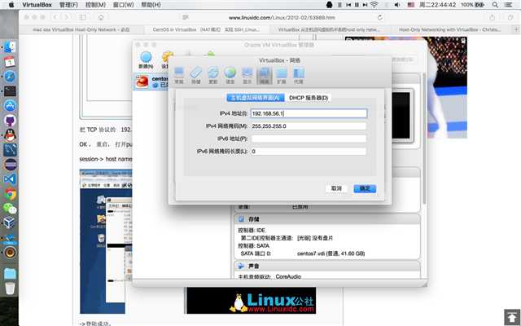Screen dimensions: 521x326
Task: Open the General (常规) preferences pane
Action: click(x=179, y=76)
